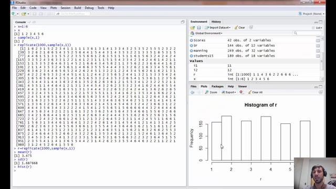Click the search magnifier in Environment

coord(296,33)
